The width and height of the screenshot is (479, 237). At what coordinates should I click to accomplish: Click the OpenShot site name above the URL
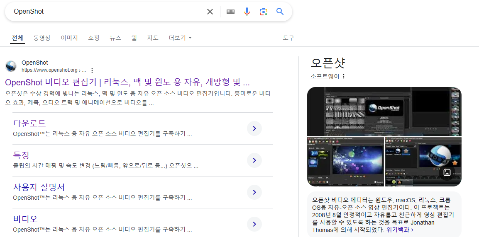[x=34, y=63]
